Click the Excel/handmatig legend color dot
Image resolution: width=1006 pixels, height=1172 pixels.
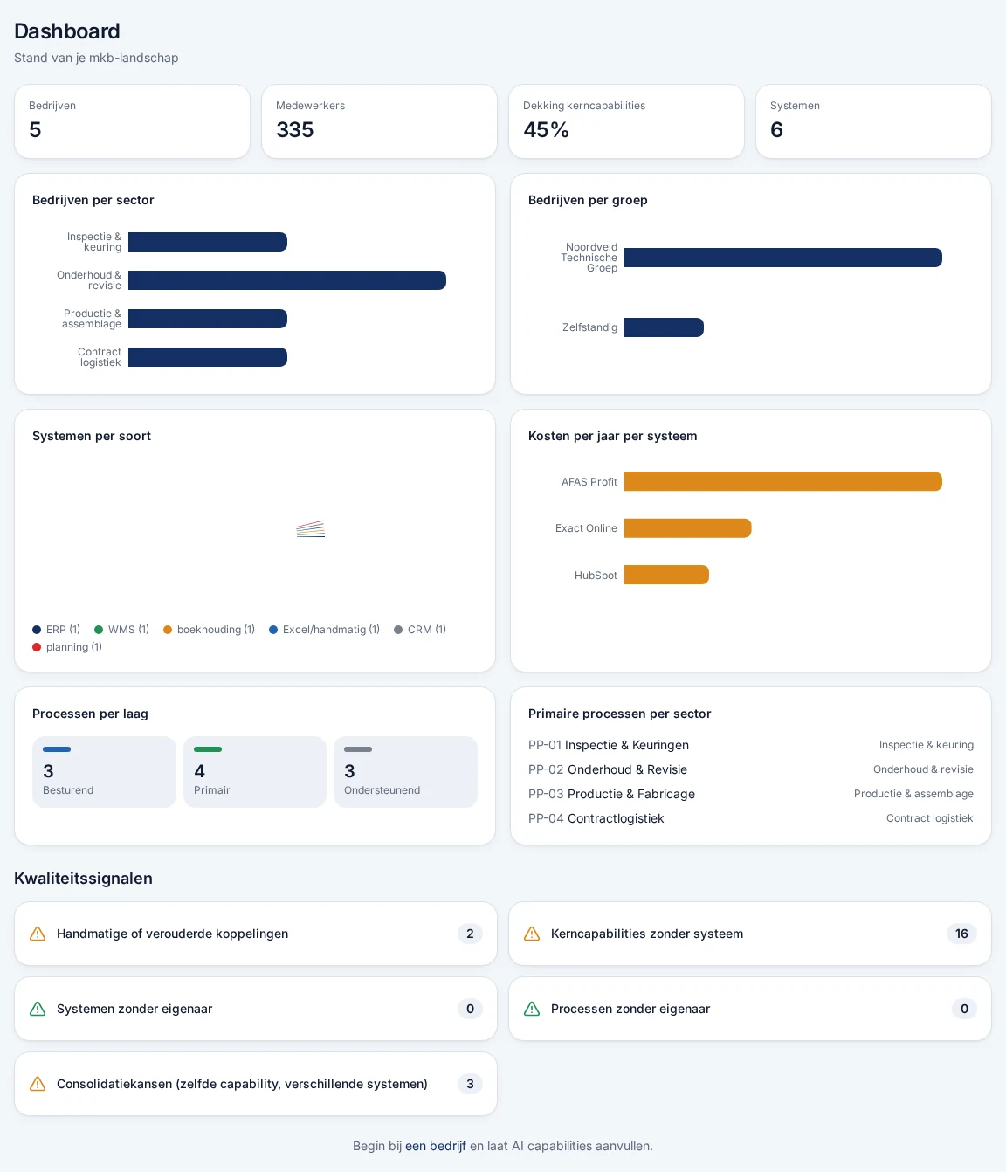273,630
